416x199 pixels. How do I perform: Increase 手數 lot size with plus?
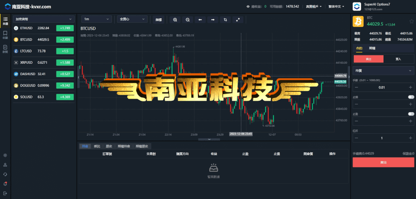point(411,87)
